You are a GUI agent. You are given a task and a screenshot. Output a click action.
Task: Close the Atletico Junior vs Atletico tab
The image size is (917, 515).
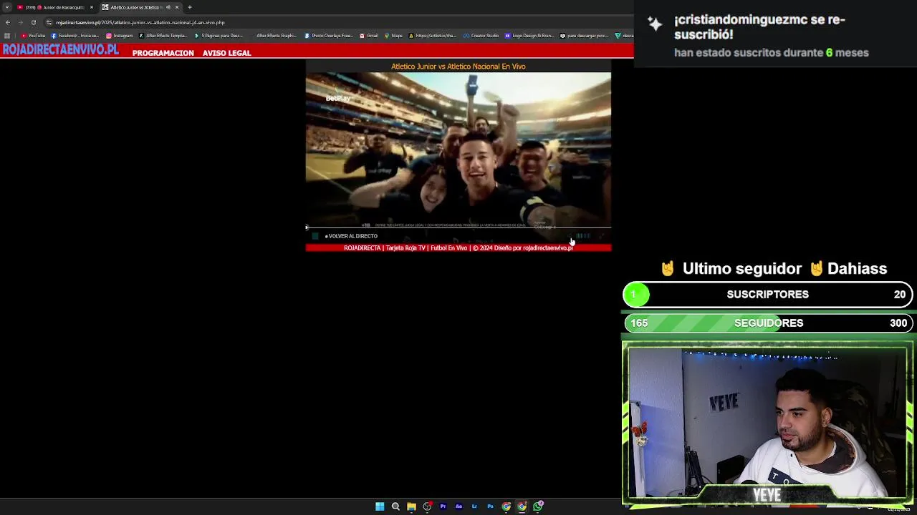click(177, 7)
